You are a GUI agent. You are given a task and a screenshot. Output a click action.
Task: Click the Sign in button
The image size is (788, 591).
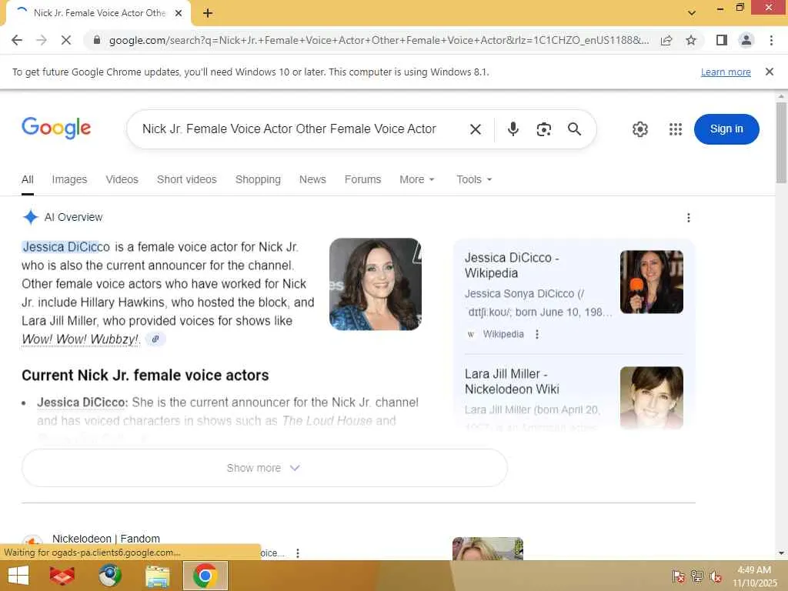726,129
